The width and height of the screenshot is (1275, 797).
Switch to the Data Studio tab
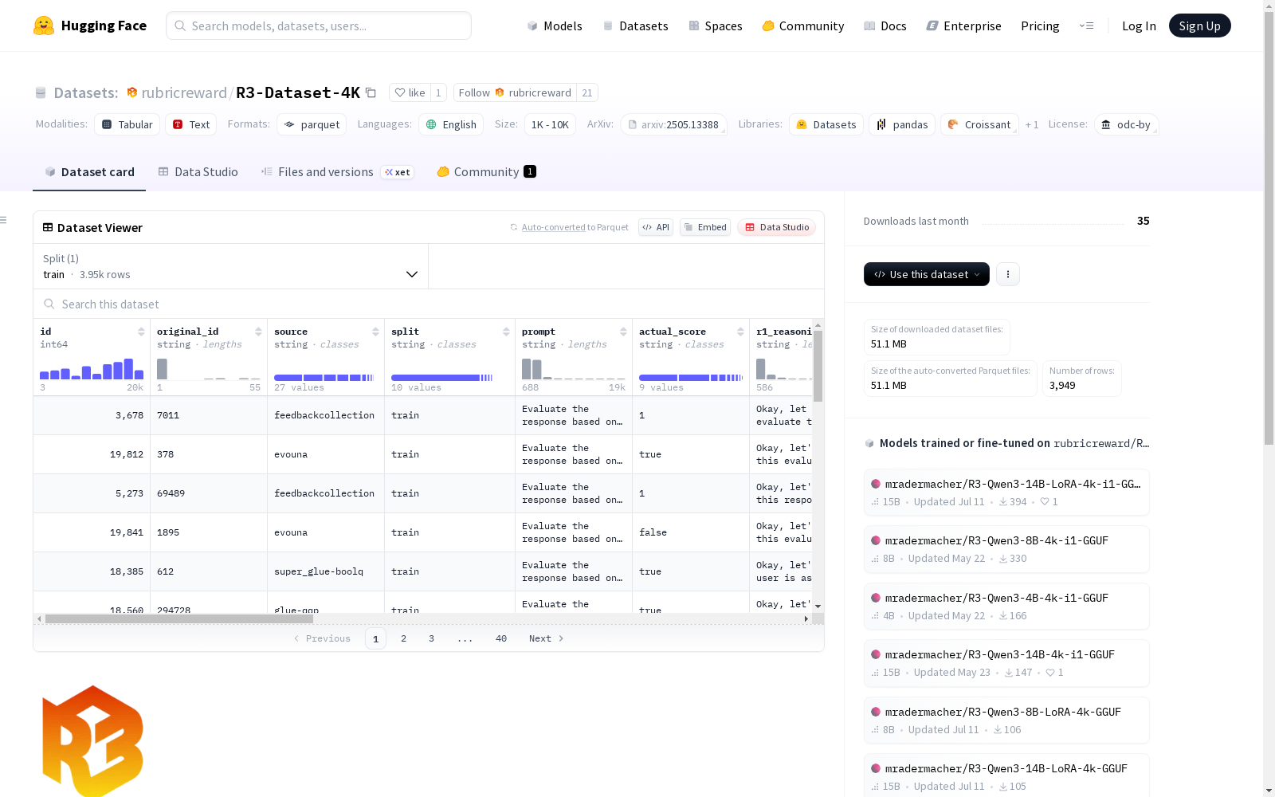click(198, 172)
